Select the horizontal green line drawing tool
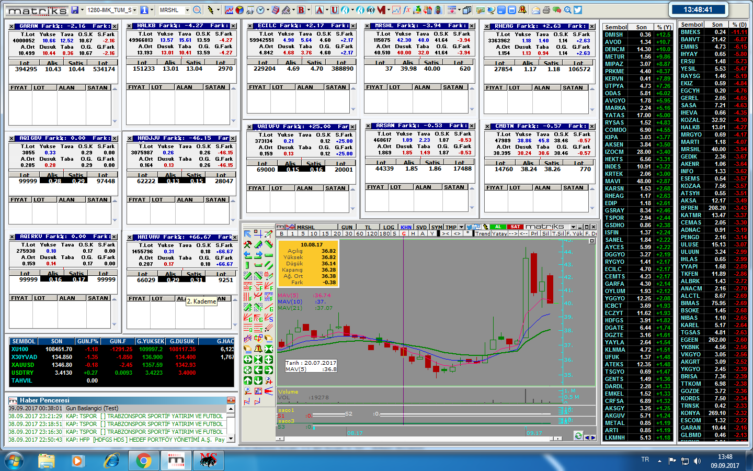 pyautogui.click(x=269, y=255)
